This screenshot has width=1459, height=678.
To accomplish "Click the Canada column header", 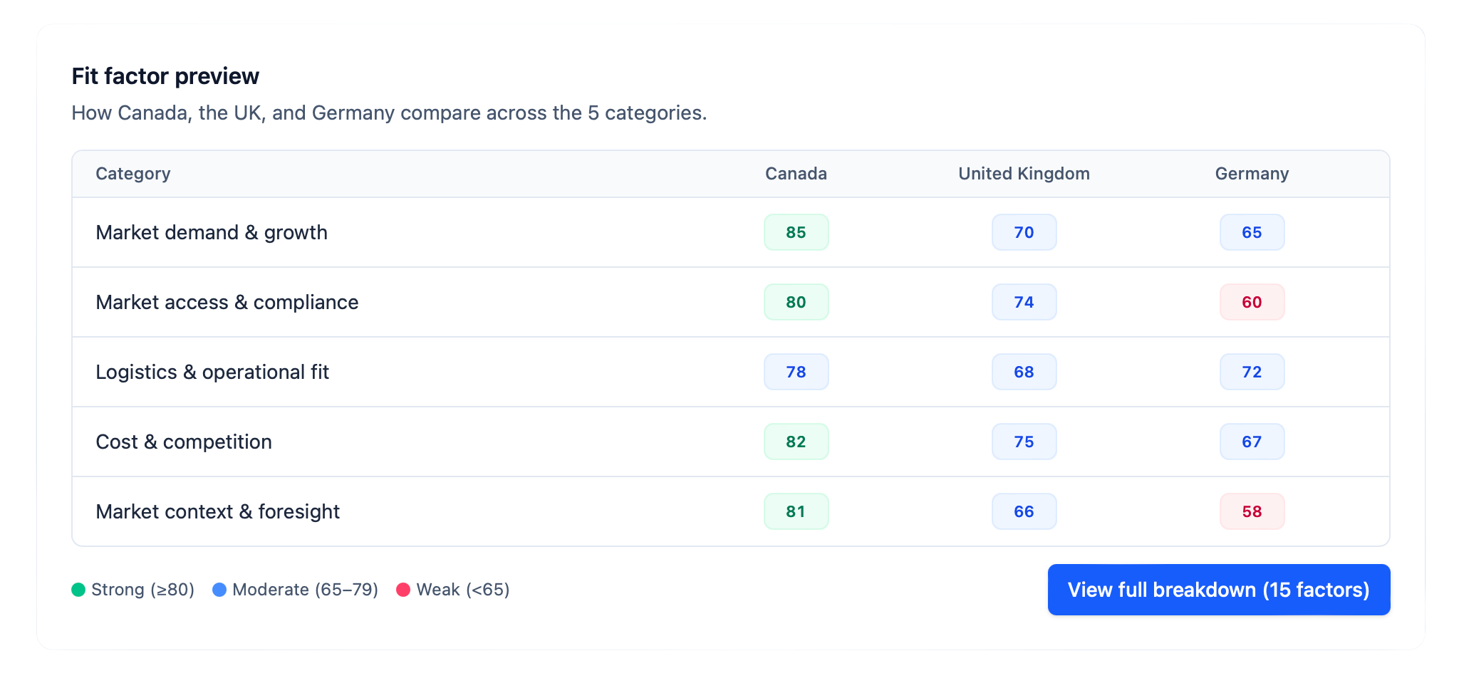I will pyautogui.click(x=796, y=174).
